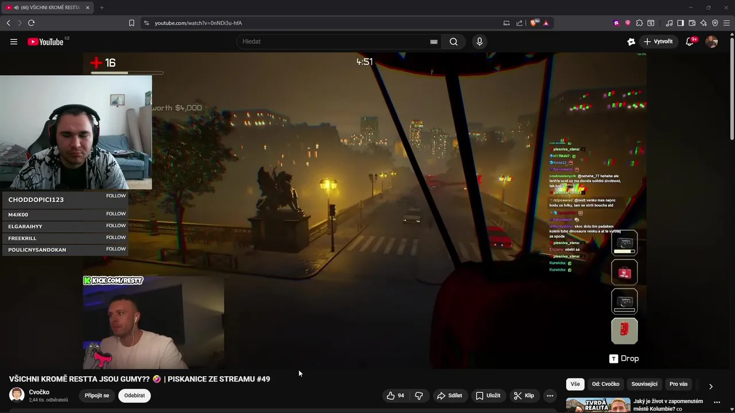Open the Brave Wallet icon
Image resolution: width=735 pixels, height=413 pixels.
(692, 23)
